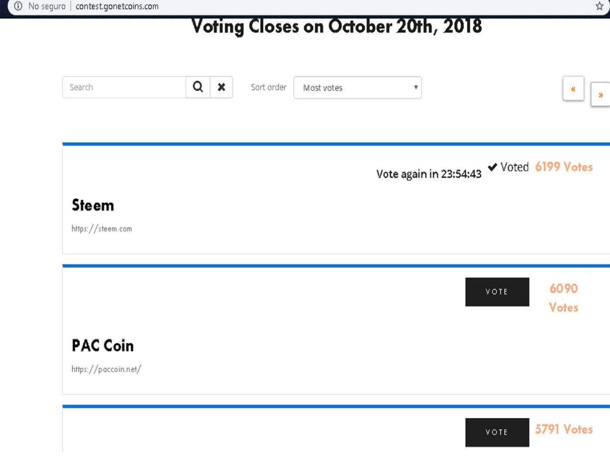Bookmark page with the star icon
610x457 pixels.
[x=600, y=6]
